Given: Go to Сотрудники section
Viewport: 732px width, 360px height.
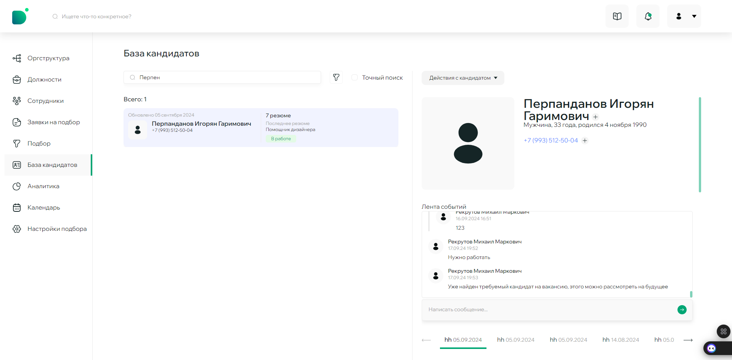Looking at the screenshot, I should (x=48, y=101).
